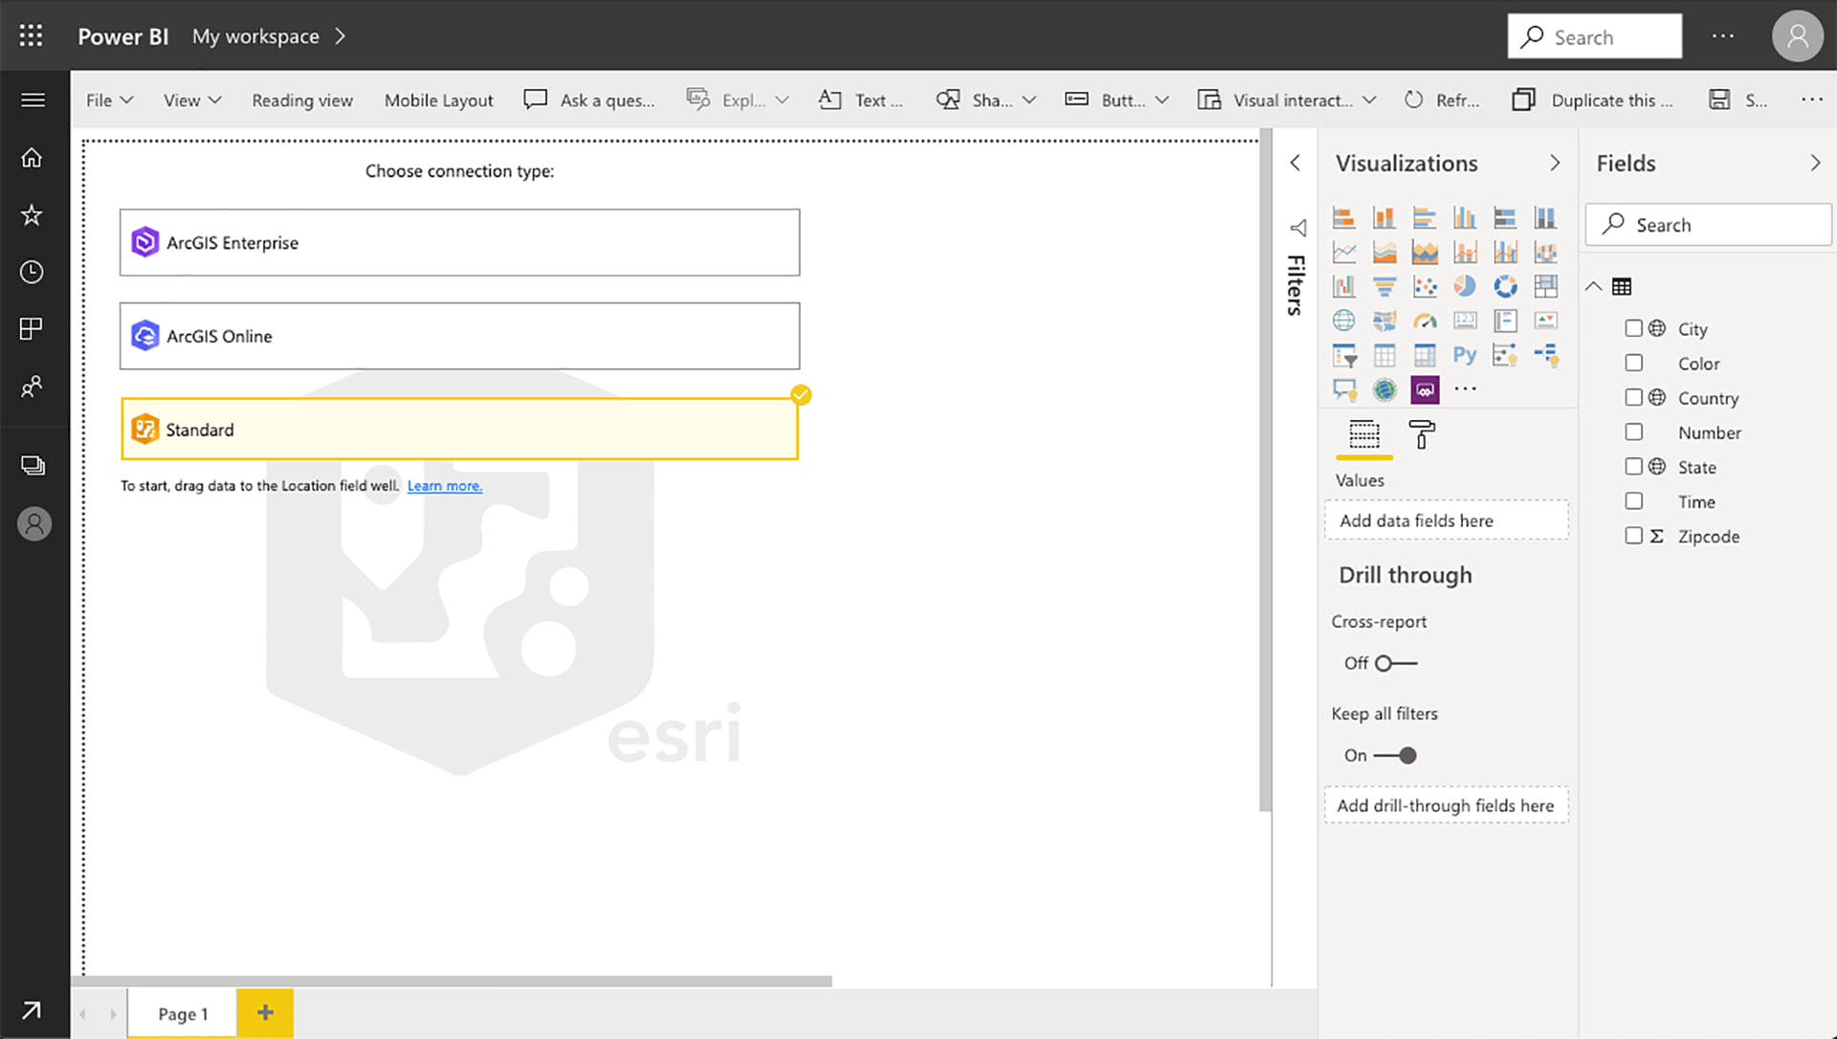This screenshot has width=1837, height=1039.
Task: Click the Learn more link
Action: click(444, 486)
